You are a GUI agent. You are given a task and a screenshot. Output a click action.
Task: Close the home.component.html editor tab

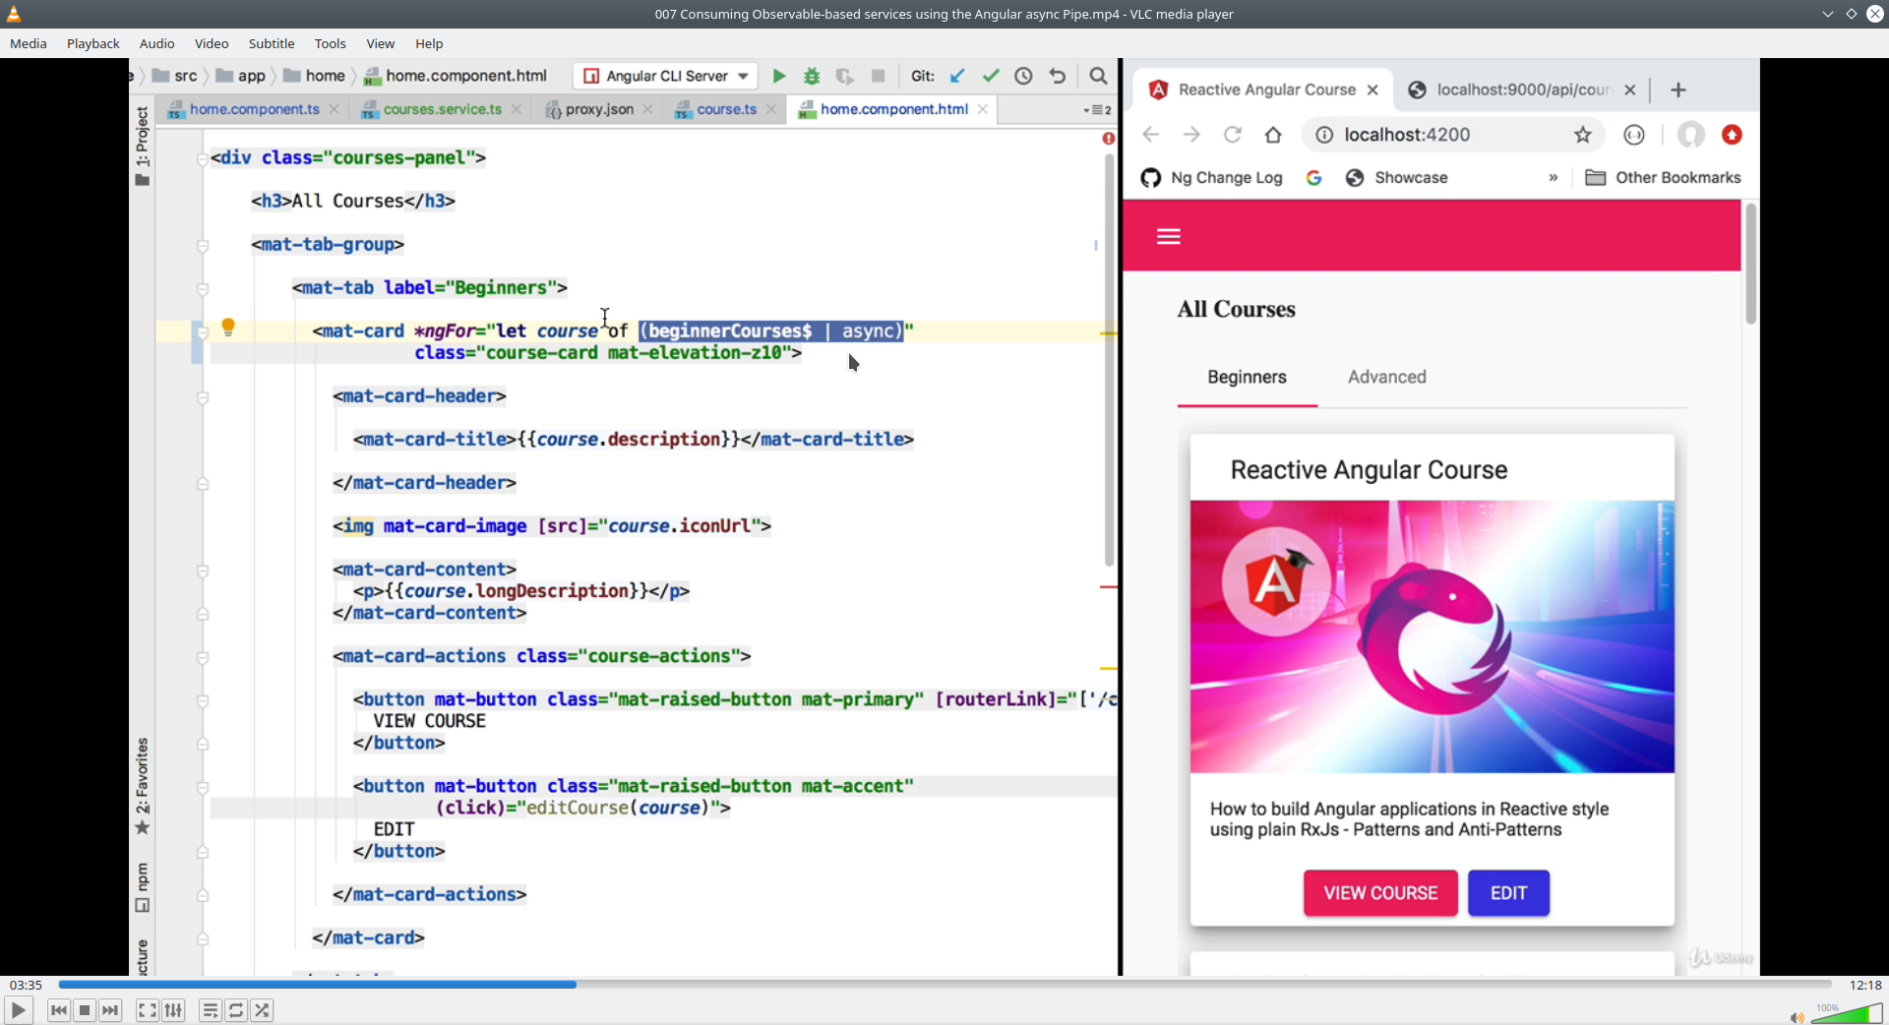point(983,109)
